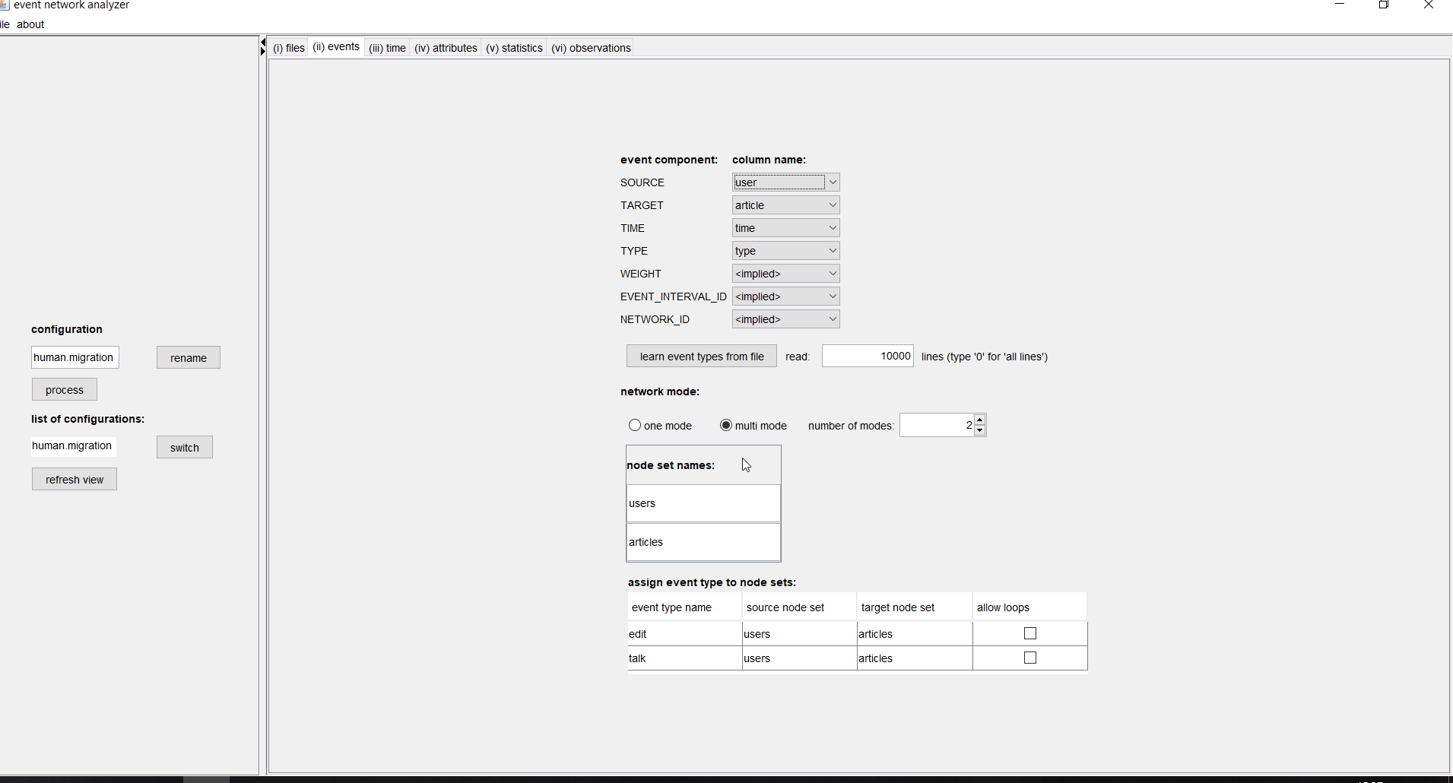The image size is (1453, 783).
Task: Collapse the left panel with divider arrow
Action: (x=263, y=43)
